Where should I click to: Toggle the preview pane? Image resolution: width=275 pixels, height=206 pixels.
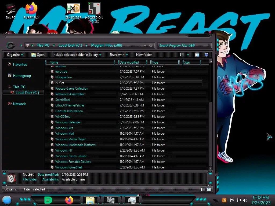197,55
